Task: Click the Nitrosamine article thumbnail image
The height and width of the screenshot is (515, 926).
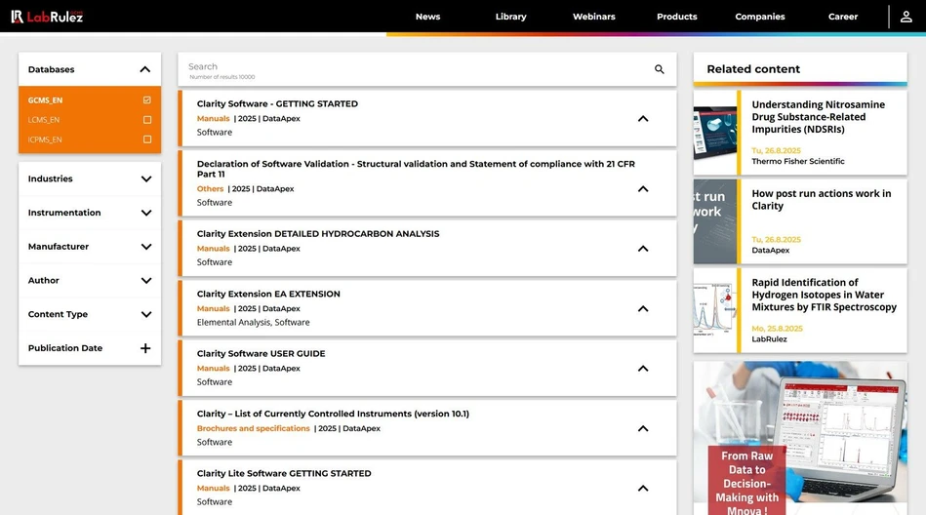Action: click(x=714, y=133)
